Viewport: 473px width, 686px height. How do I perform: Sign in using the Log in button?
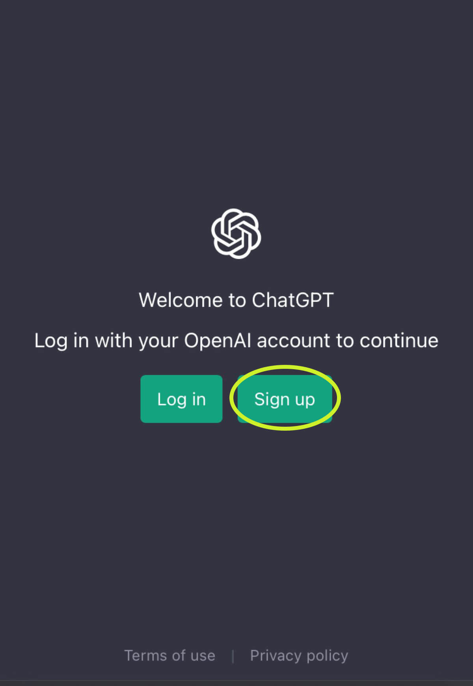click(x=181, y=399)
